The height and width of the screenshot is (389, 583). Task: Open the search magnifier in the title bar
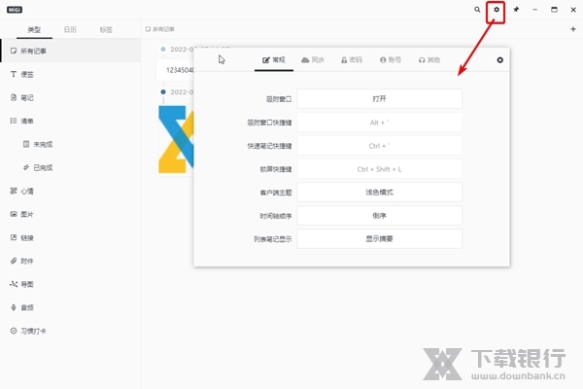(x=477, y=10)
